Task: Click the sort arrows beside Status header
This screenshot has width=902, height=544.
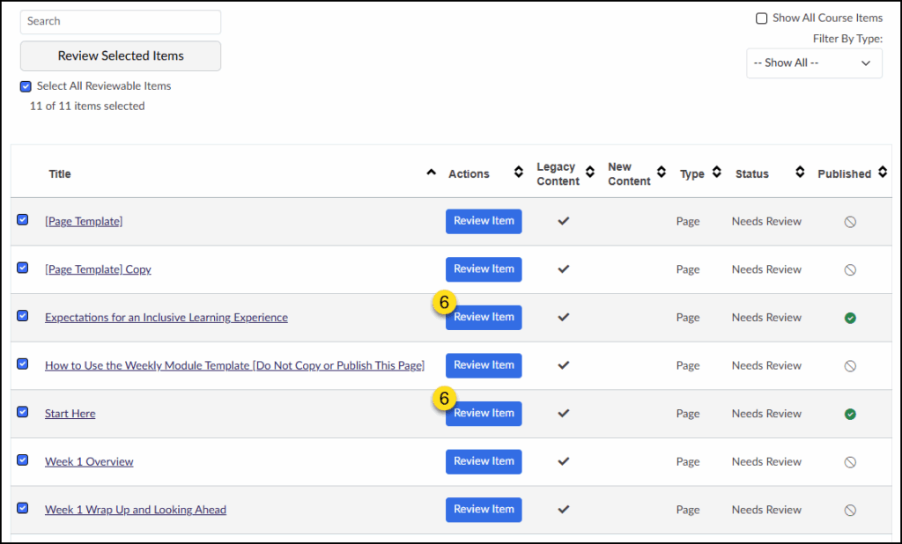Action: [x=798, y=173]
